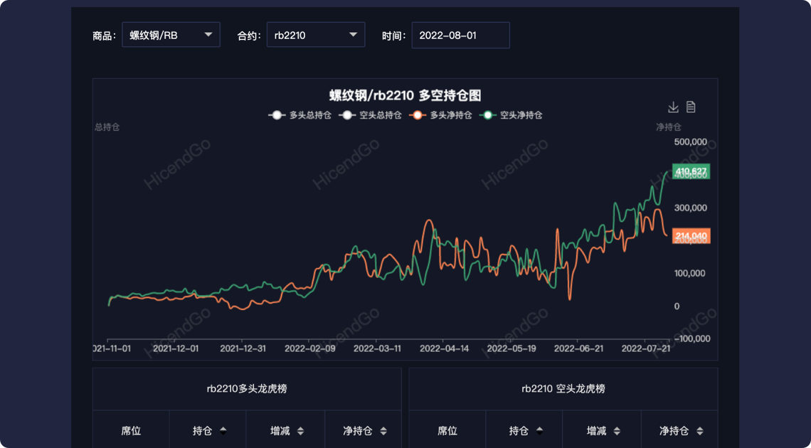Click the 2022-08-01 date field
This screenshot has width=811, height=448.
(460, 35)
